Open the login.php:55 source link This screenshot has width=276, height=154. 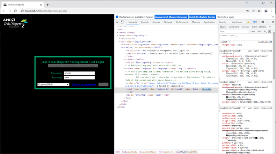click(x=265, y=42)
